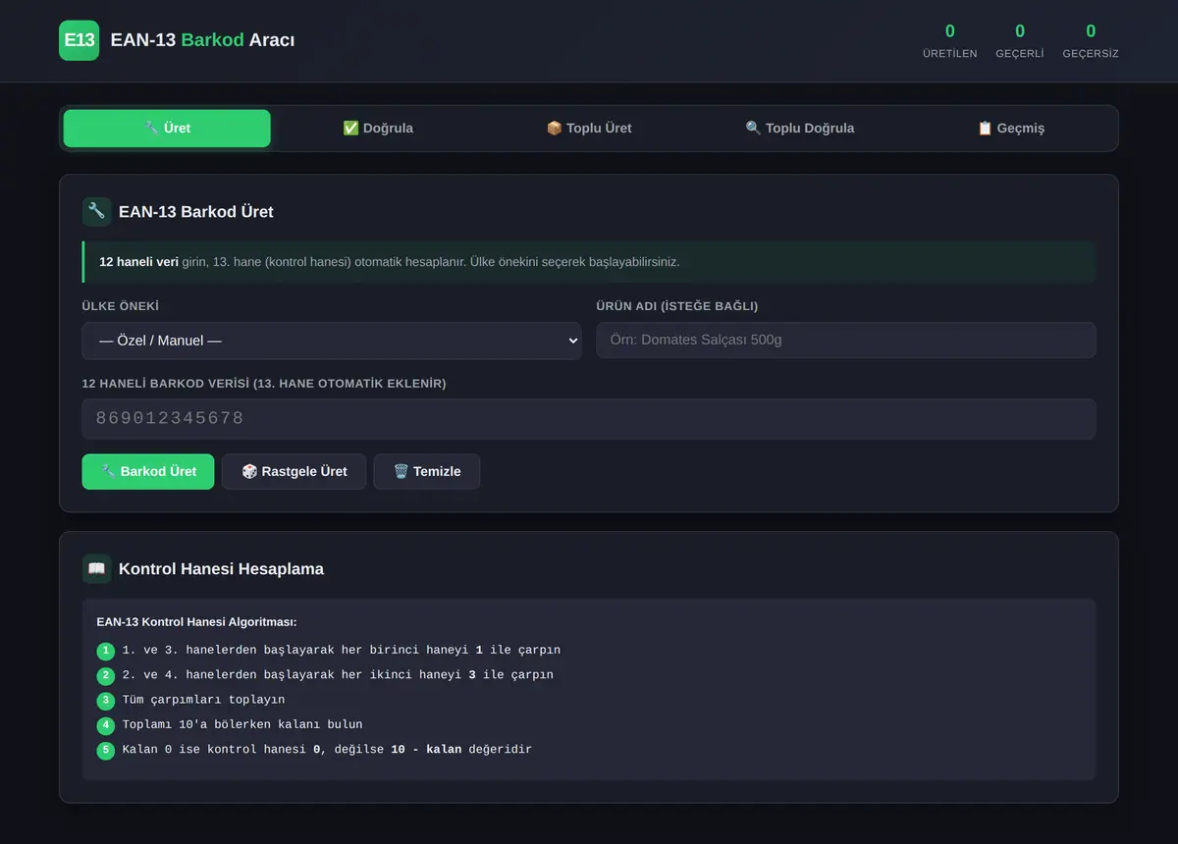Image resolution: width=1178 pixels, height=844 pixels.
Task: Open the Doğrula tab
Action: [378, 129]
